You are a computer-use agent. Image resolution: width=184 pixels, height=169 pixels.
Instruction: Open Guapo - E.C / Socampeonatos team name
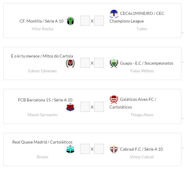[x=147, y=63]
